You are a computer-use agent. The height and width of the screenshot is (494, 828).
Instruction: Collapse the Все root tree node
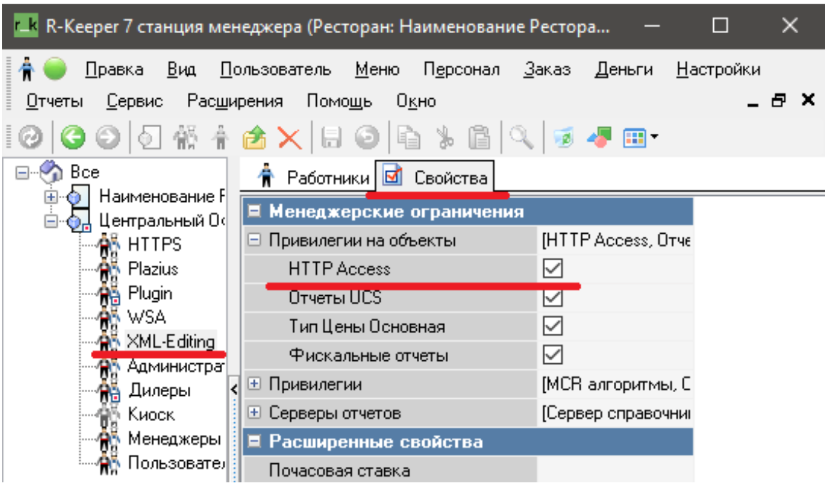point(23,174)
